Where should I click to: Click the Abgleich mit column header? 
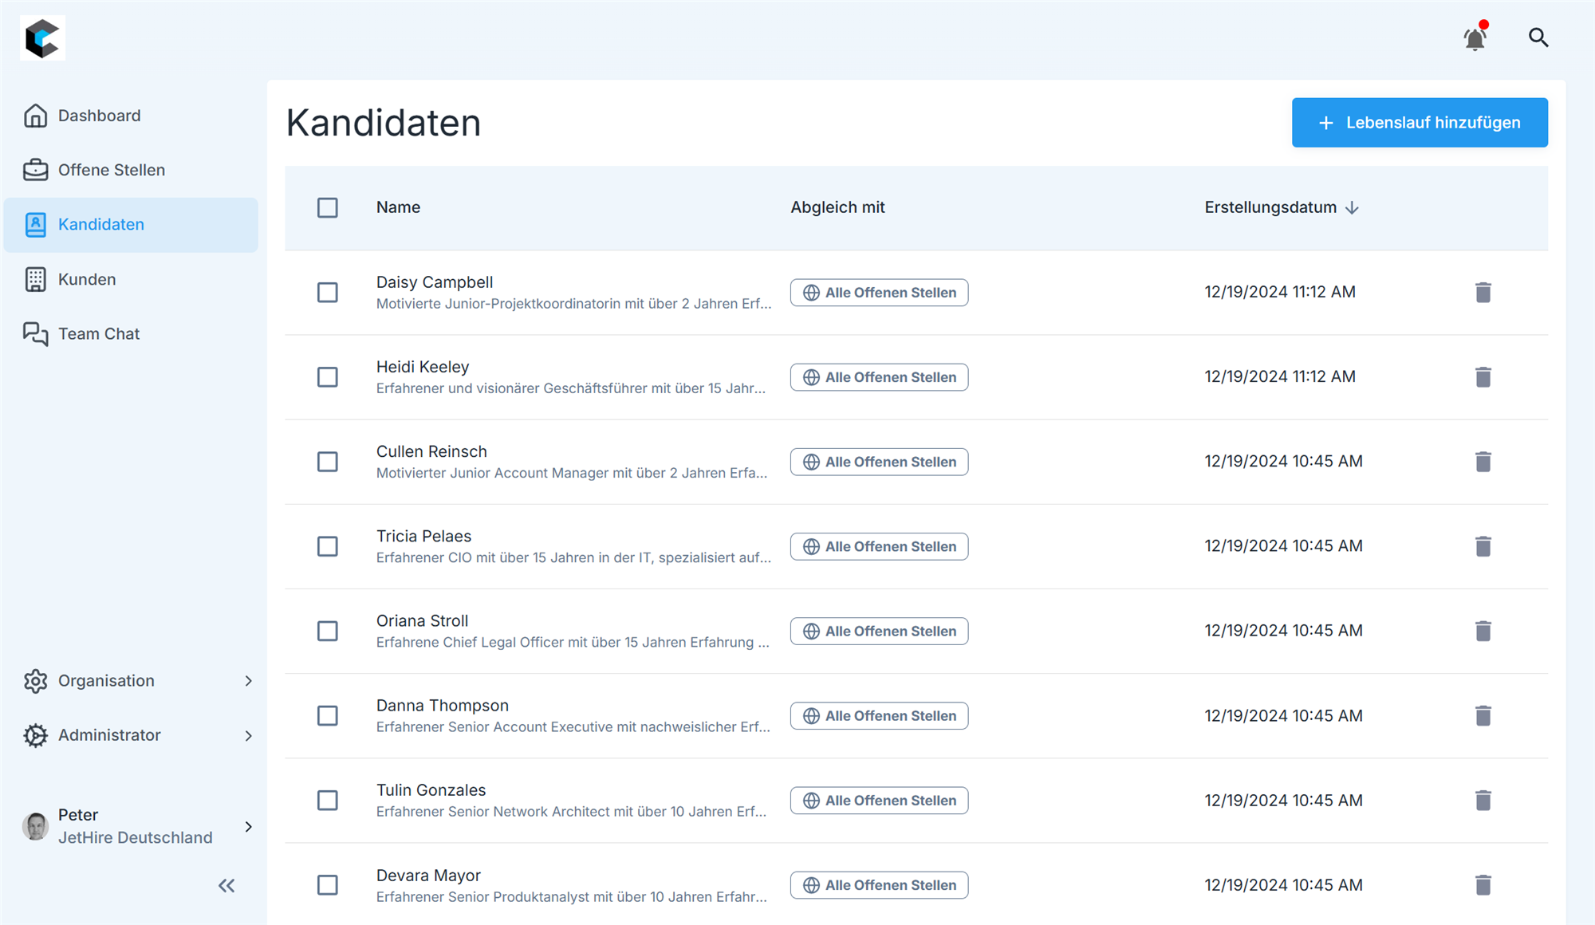point(837,207)
